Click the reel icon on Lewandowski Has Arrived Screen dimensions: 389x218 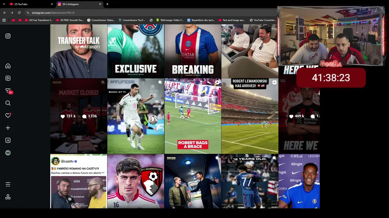point(274,82)
